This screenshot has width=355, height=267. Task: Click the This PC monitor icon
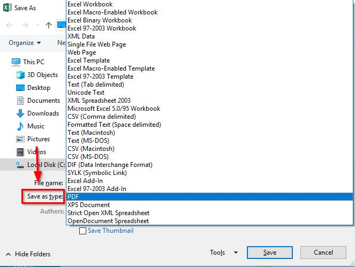[x=16, y=62]
